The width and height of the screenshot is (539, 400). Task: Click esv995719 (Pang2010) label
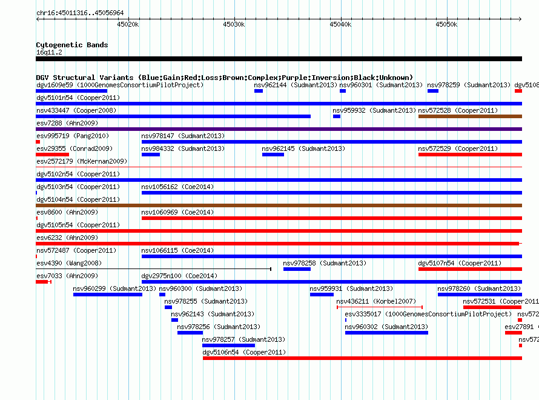(73, 136)
